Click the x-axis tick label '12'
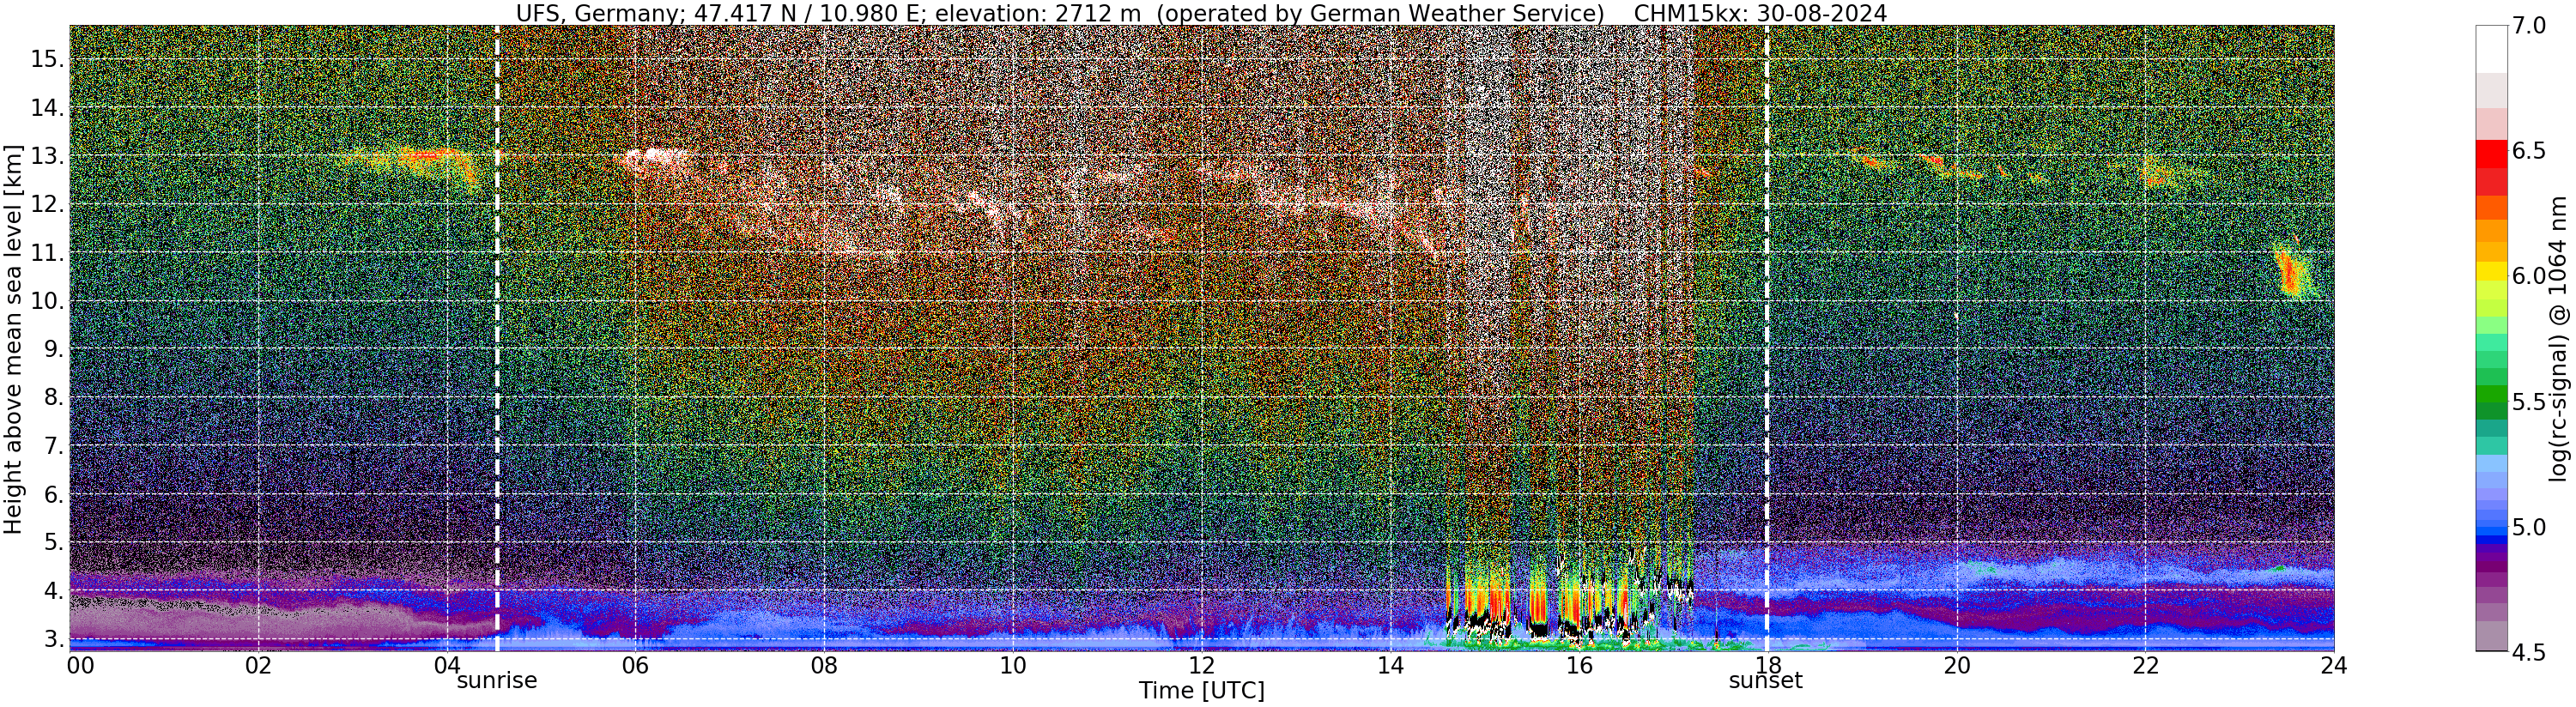The height and width of the screenshot is (707, 2576). pos(1202,665)
